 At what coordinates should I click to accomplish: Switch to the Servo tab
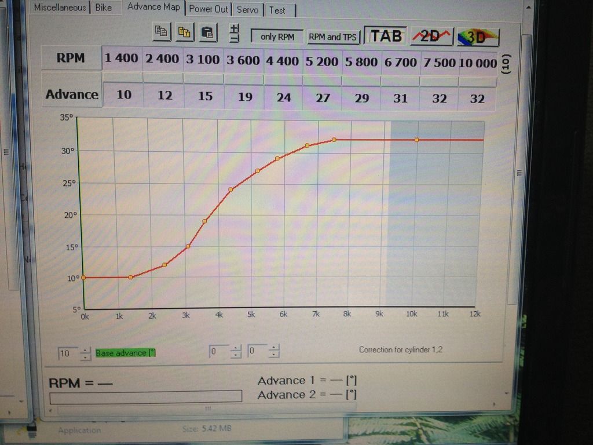[248, 10]
